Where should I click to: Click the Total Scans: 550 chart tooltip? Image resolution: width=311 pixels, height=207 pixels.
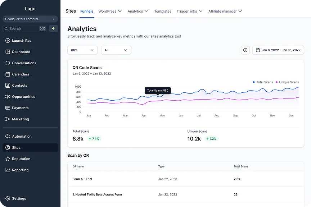[x=158, y=91]
